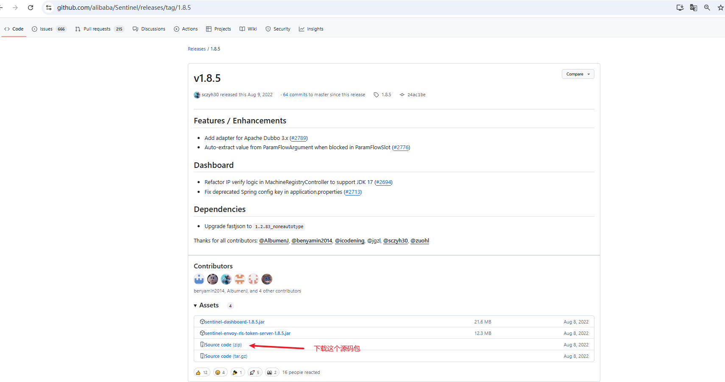725x382 pixels.
Task: React with eyes emoji (2)
Action: pyautogui.click(x=272, y=373)
